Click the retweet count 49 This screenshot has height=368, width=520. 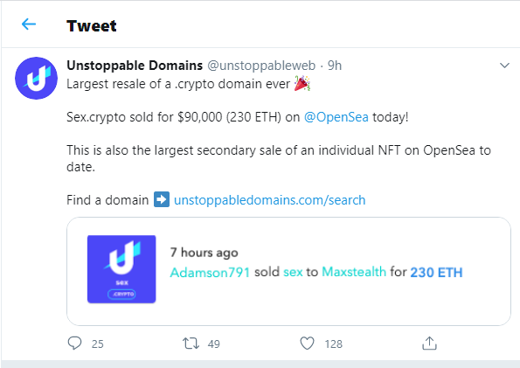coord(214,344)
